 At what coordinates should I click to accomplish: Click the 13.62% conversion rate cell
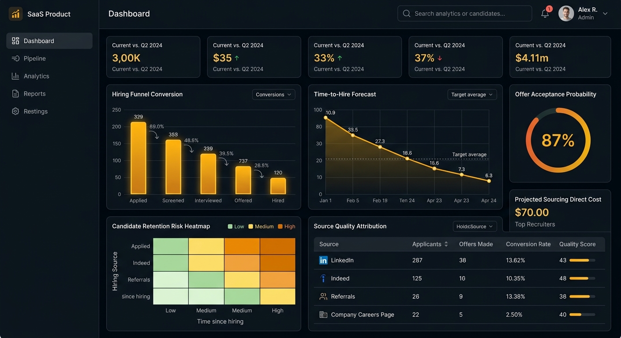516,261
